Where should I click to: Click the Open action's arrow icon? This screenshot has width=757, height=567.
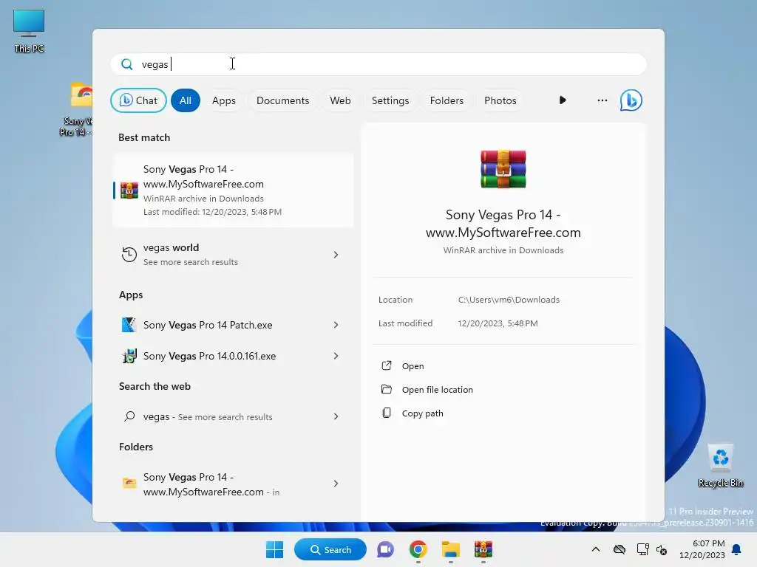click(386, 365)
